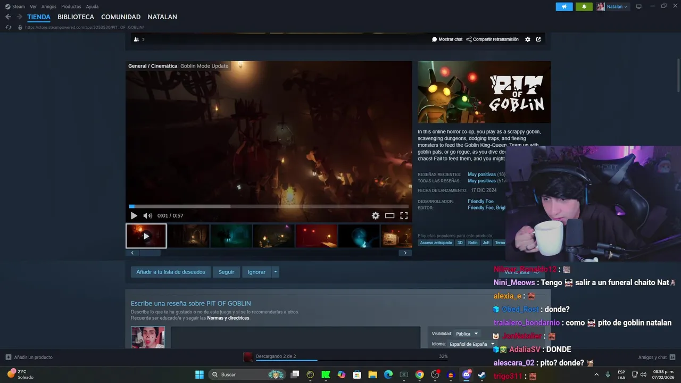Screen dimensions: 681x383
Task: Open 'Mostrar chat' on the broadcast
Action: point(447,39)
